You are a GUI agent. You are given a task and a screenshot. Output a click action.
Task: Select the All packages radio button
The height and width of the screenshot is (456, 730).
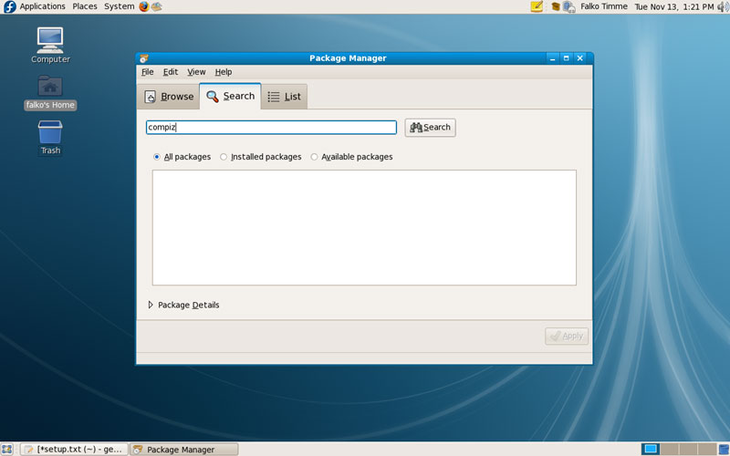click(x=156, y=157)
